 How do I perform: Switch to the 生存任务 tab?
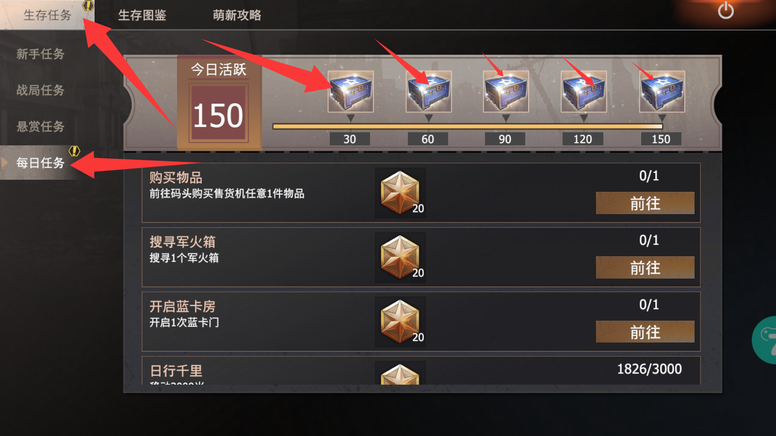[x=47, y=15]
